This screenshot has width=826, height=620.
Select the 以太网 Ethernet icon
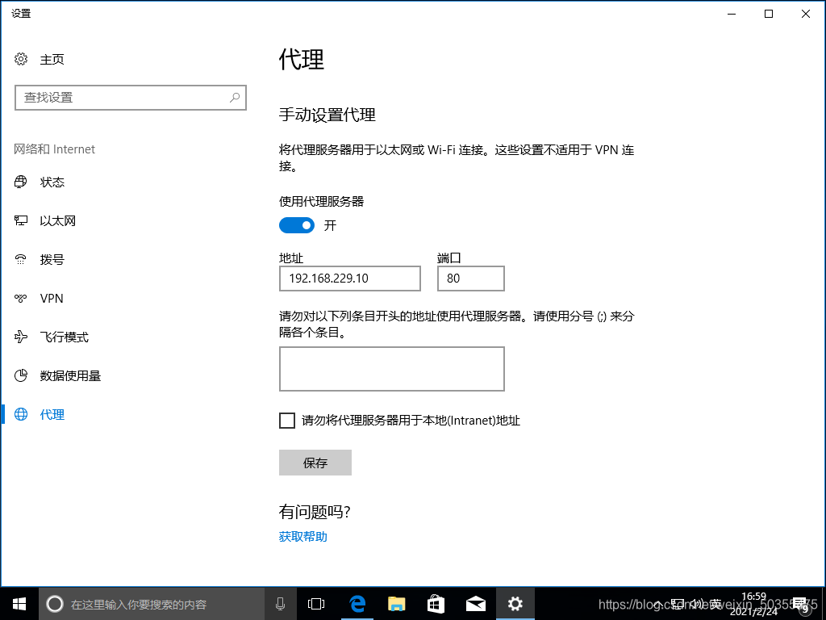coord(21,220)
